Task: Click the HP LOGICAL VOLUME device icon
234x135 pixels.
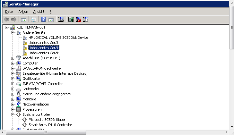Action: 25,38
